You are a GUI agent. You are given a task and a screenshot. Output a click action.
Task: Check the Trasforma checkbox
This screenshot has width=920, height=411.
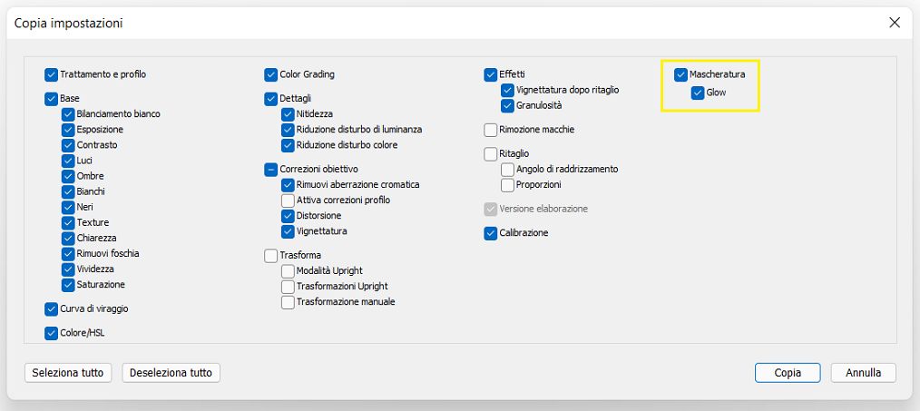(x=271, y=256)
